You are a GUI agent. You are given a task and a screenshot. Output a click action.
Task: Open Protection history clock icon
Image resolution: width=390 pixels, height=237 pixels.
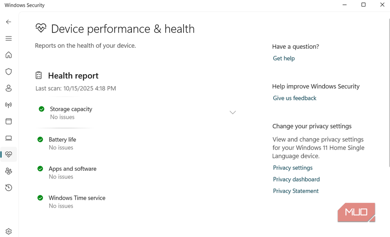point(9,188)
